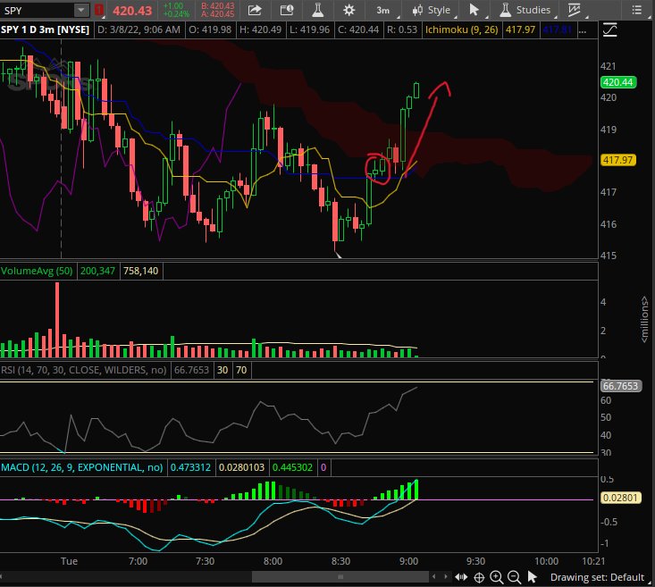The width and height of the screenshot is (655, 587).
Task: Click the MACD diff 0.445302
Action: (292, 467)
